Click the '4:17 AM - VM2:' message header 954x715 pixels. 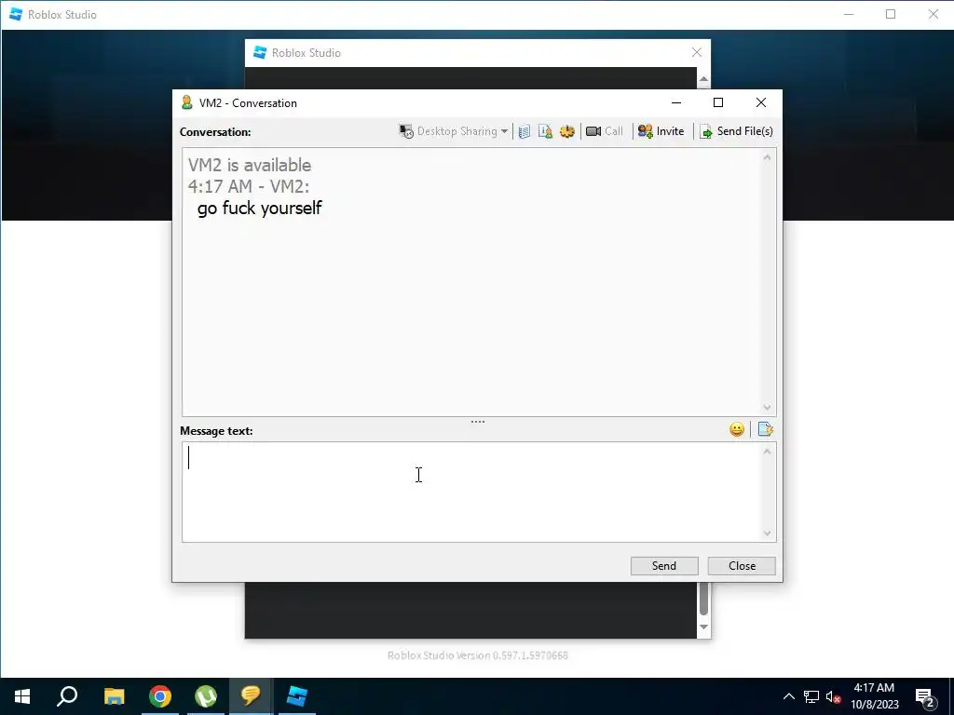coord(248,186)
